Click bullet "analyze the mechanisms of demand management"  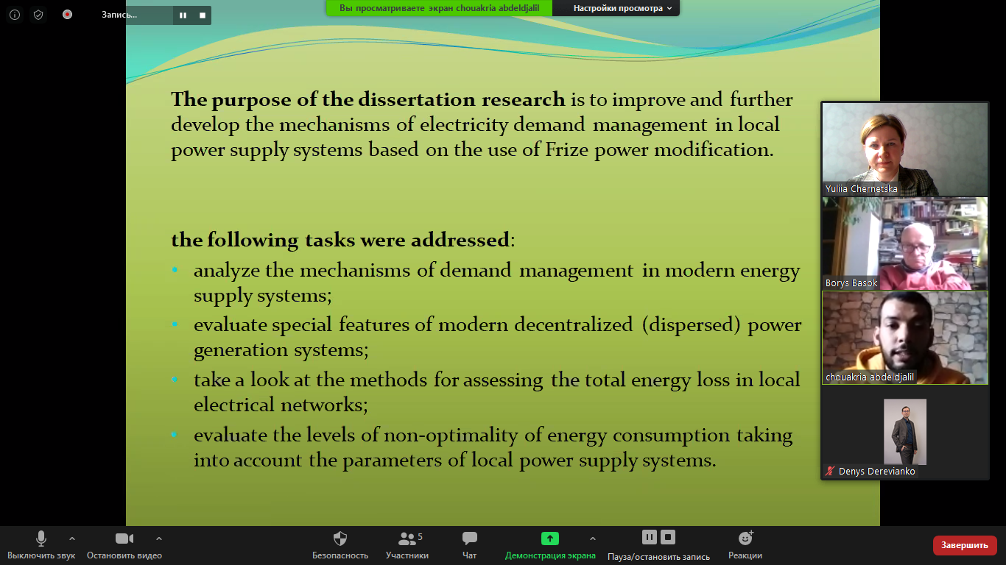click(x=497, y=282)
